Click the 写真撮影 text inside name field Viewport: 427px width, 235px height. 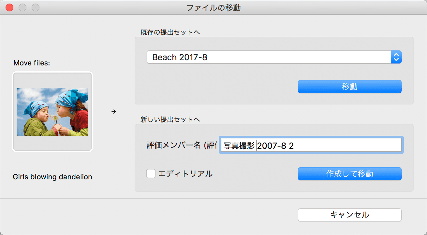tap(239, 145)
